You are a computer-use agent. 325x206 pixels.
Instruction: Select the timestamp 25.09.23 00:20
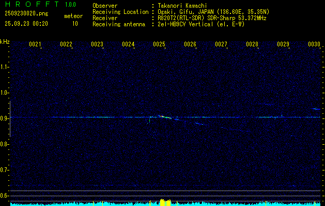pos(26,24)
